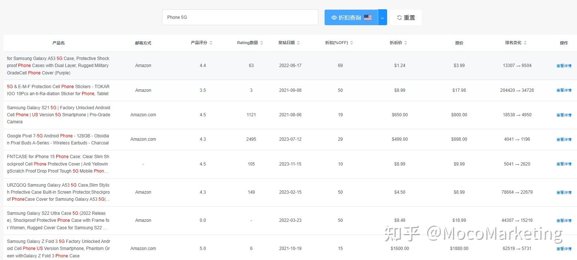Click original price $800.00

click(459, 115)
